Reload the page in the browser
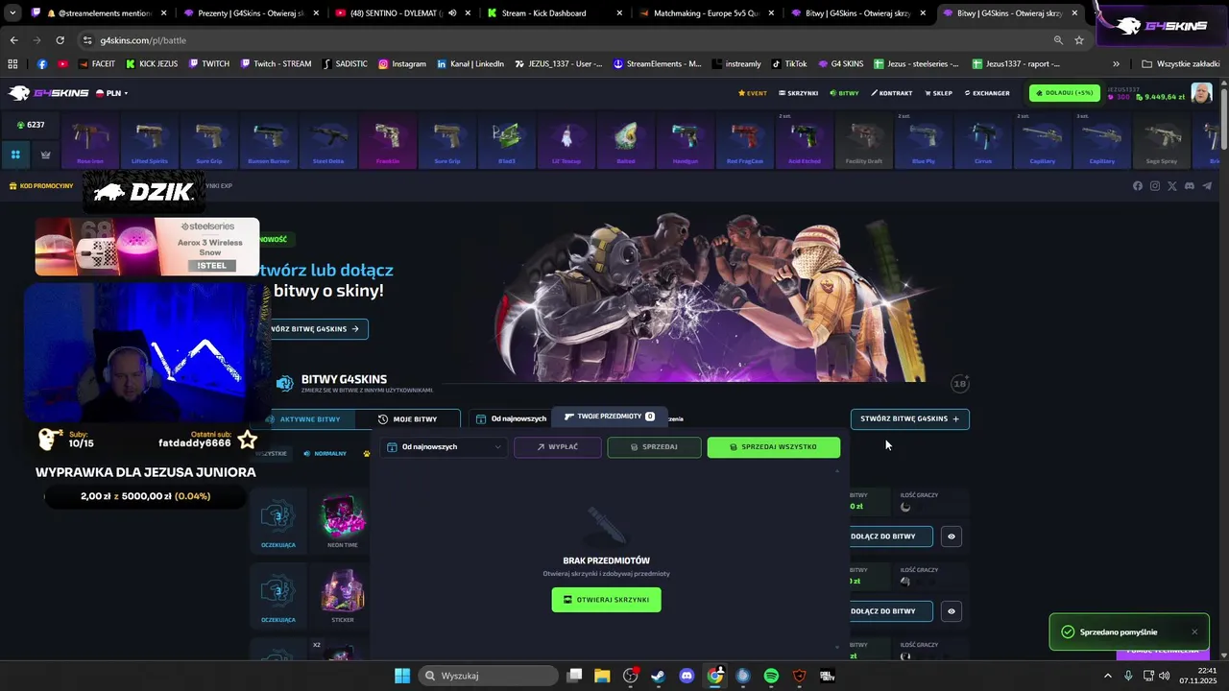This screenshot has width=1229, height=691. tap(60, 40)
